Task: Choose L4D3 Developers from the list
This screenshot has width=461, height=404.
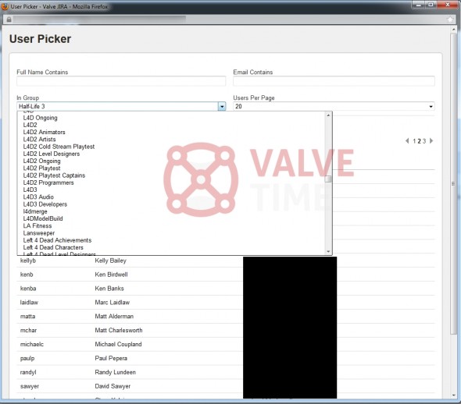Action: (45, 204)
